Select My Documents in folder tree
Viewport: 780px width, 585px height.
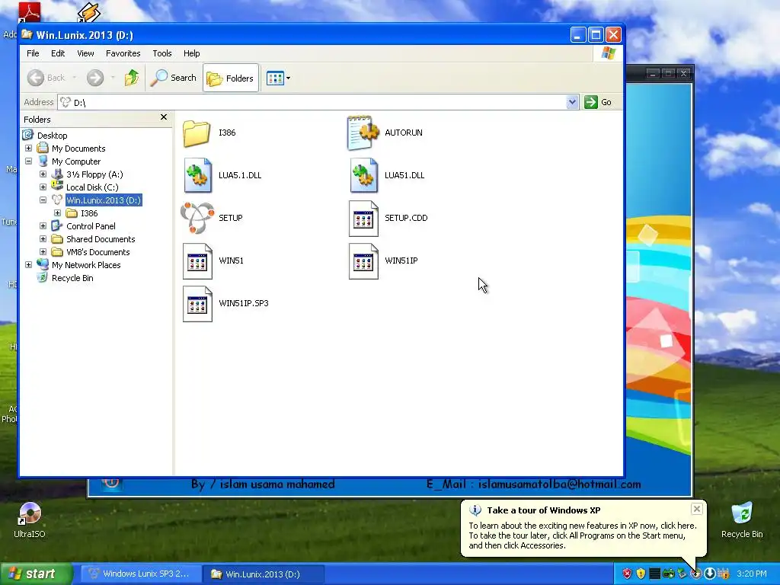click(x=78, y=149)
